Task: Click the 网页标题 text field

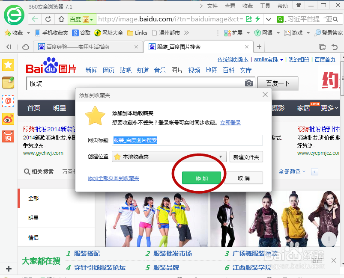Action: [187, 140]
